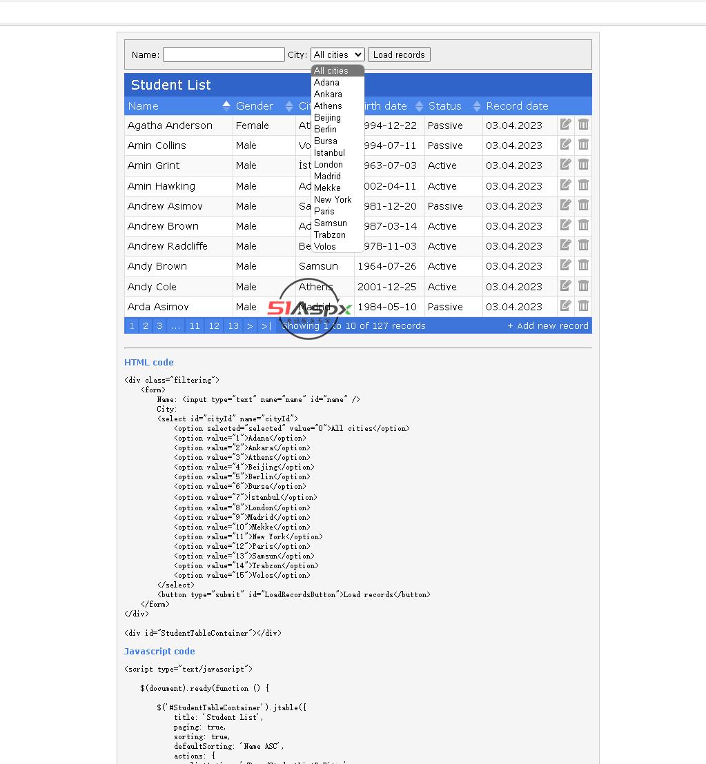The width and height of the screenshot is (706, 764).
Task: Select Adana from the city list
Action: pos(337,82)
